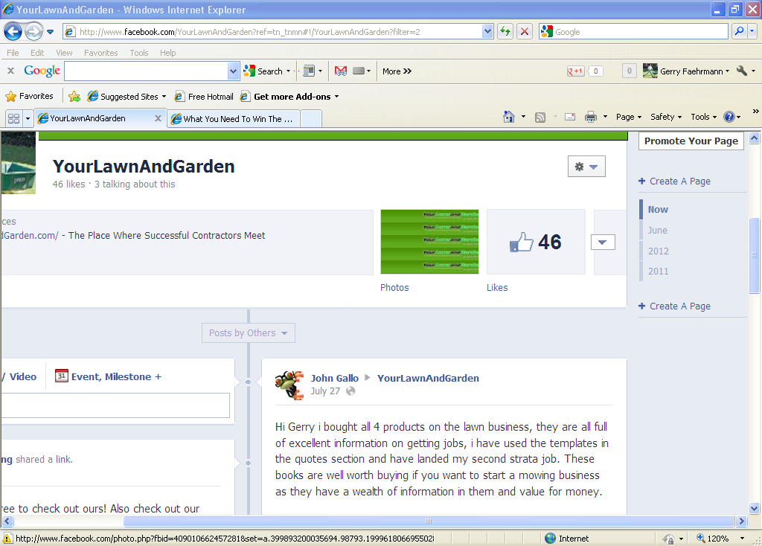Click the Google +1 button
The width and height of the screenshot is (762, 546).
pyautogui.click(x=575, y=71)
